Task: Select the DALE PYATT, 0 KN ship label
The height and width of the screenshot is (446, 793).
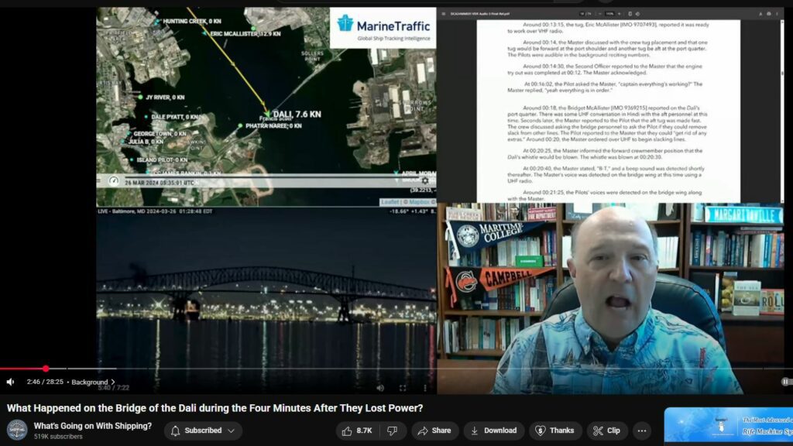Action: [x=175, y=117]
